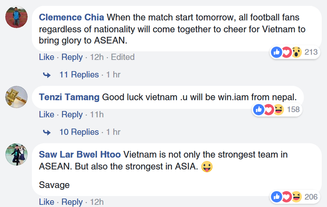
Task: Like Clemence Chia's comment
Action: point(46,57)
